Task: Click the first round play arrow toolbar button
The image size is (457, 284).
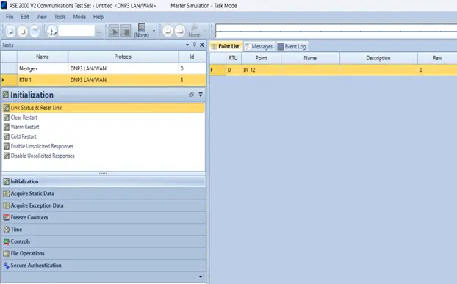Action: click(x=10, y=31)
